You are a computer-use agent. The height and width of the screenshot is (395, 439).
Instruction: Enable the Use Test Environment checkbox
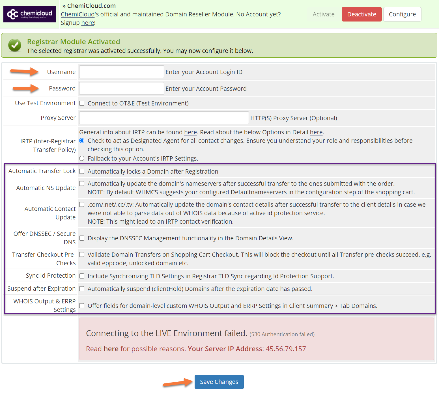click(x=82, y=103)
